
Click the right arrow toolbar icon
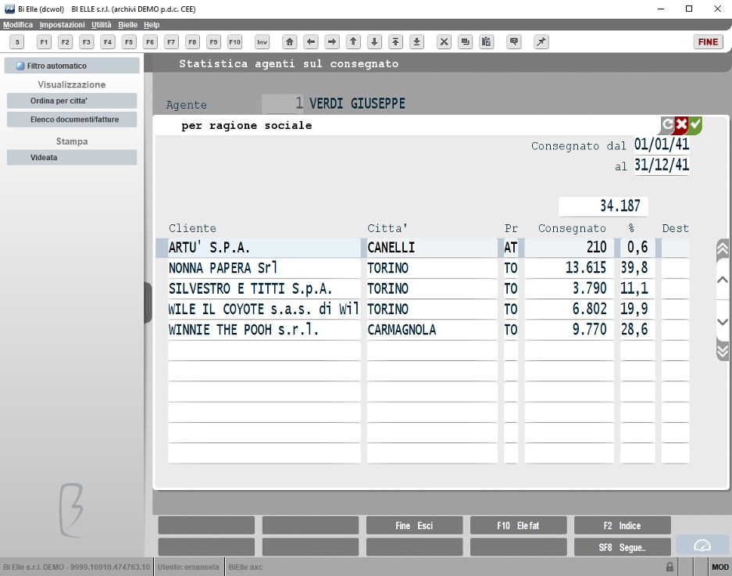click(331, 42)
